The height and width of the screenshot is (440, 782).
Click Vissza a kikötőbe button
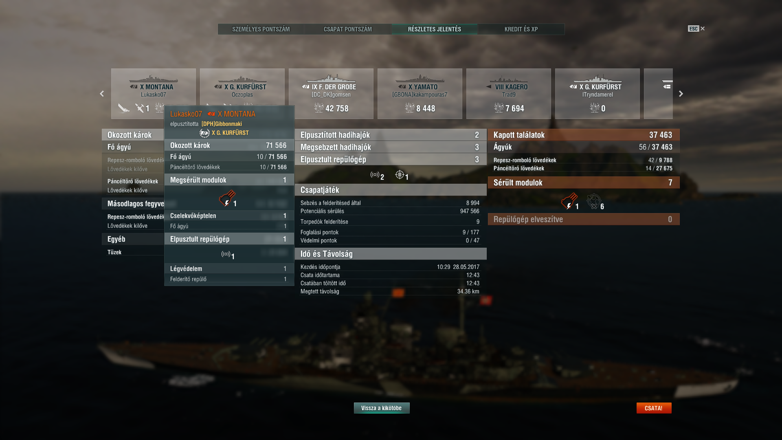[382, 408]
